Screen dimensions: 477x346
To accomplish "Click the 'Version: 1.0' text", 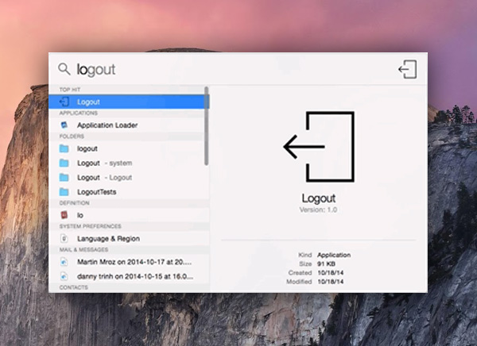I will point(318,210).
